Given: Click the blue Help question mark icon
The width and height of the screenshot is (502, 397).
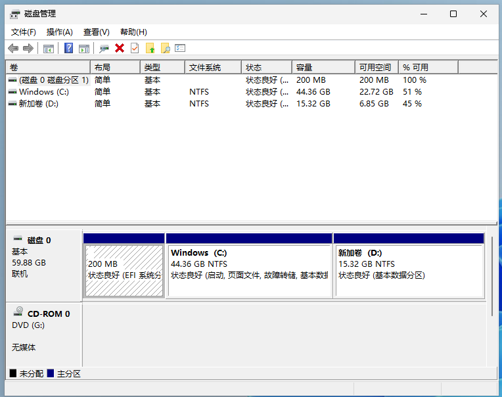Looking at the screenshot, I should coord(68,49).
